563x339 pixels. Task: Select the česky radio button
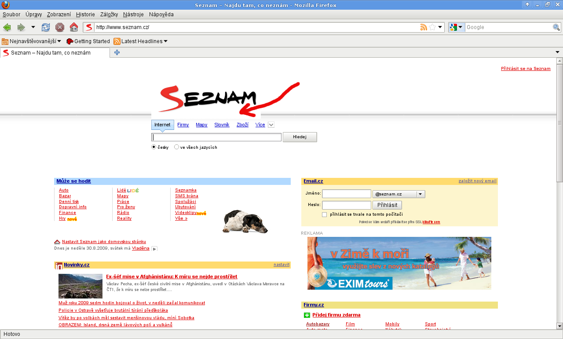click(154, 147)
